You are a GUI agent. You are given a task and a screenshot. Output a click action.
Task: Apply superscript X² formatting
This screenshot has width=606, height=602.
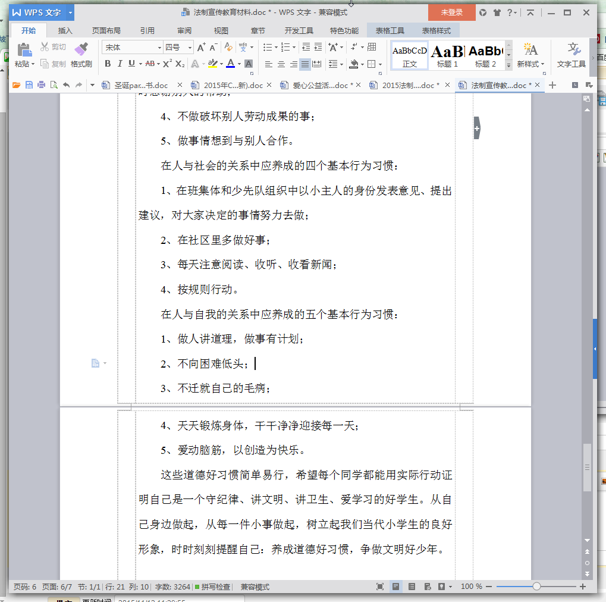point(167,64)
